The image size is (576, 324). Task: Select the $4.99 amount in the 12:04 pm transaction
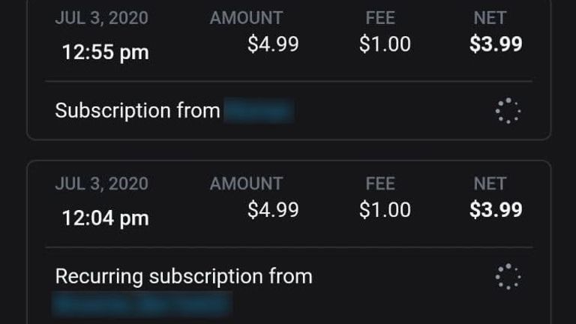click(273, 210)
